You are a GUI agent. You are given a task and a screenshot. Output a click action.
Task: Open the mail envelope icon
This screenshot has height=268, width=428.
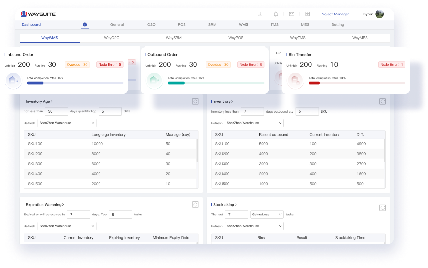[x=291, y=14]
